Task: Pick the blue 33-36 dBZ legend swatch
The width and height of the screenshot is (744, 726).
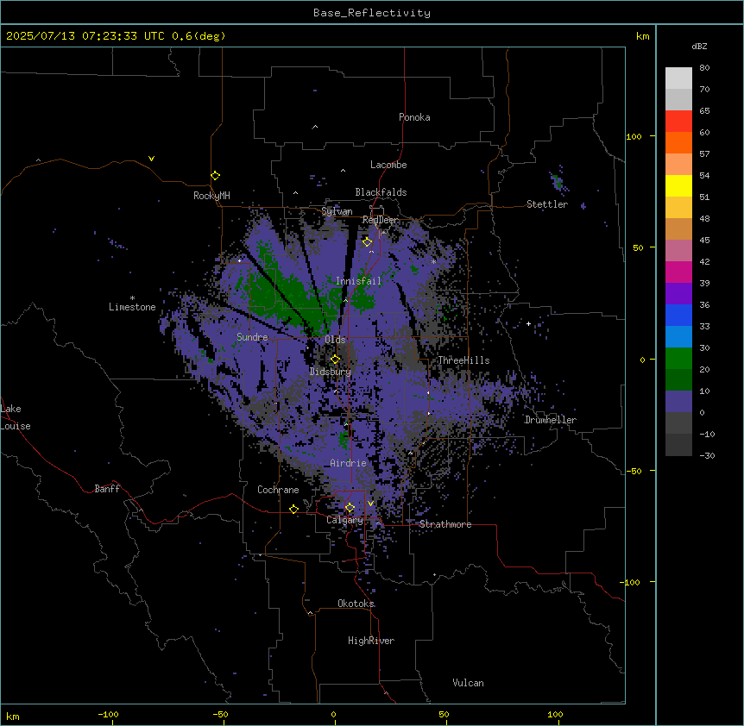Action: tap(678, 315)
